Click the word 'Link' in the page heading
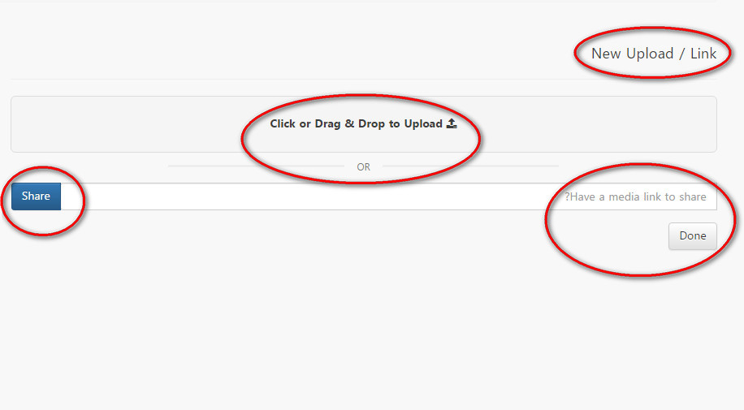This screenshot has width=744, height=410. coord(703,54)
